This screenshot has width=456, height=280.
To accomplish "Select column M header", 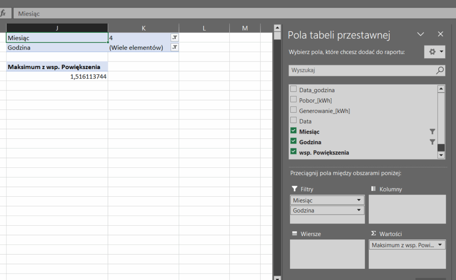I will (x=244, y=28).
